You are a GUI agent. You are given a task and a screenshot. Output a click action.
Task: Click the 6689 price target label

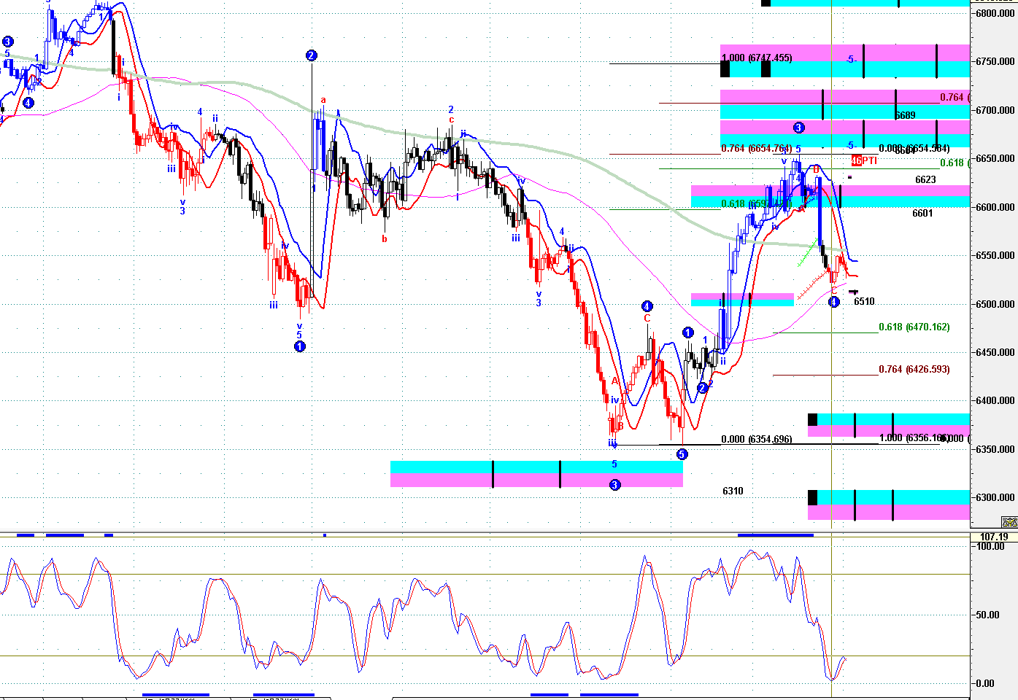(905, 115)
